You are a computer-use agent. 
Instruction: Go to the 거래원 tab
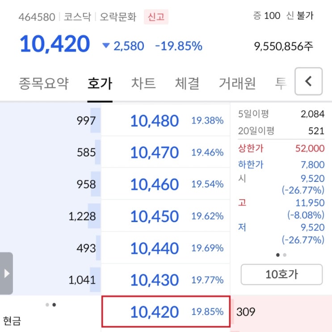click(x=237, y=83)
